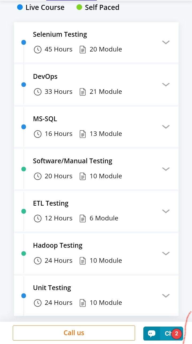Viewport: 192px width, 344px height.
Task: Expand the ETL Testing chevron
Action: click(166, 211)
